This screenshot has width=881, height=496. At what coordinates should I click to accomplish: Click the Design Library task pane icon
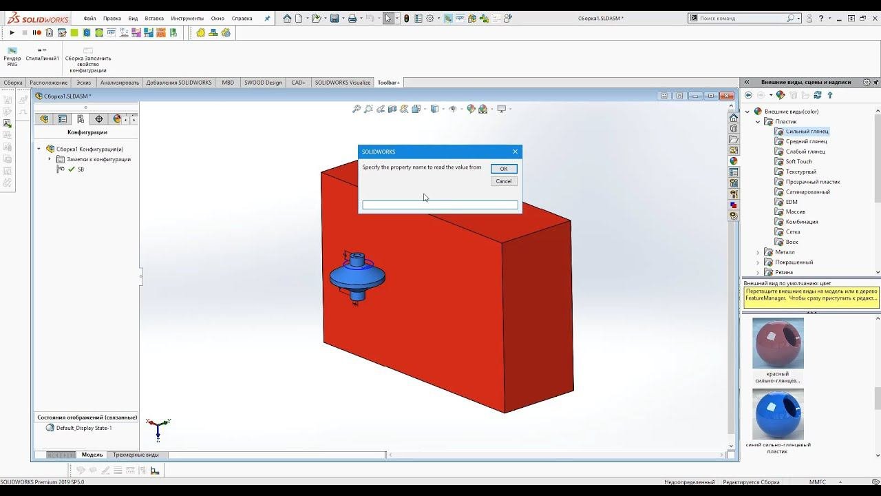point(734,128)
